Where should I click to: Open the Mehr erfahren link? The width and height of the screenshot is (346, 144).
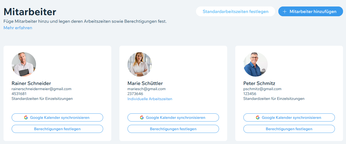(x=18, y=28)
